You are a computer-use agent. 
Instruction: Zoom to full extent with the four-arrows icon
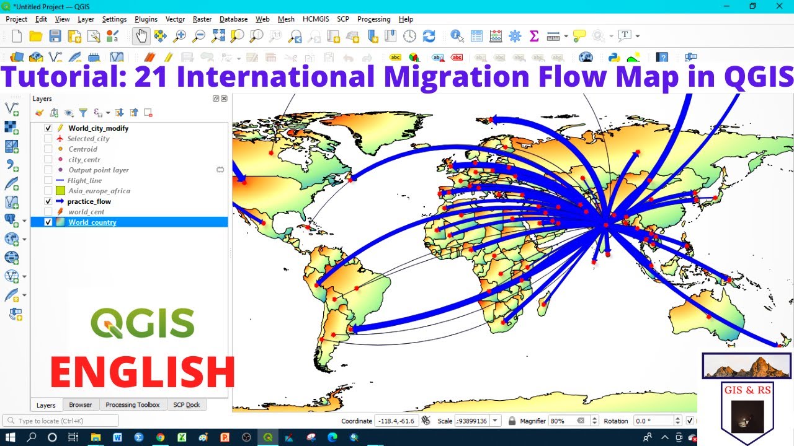click(x=218, y=36)
